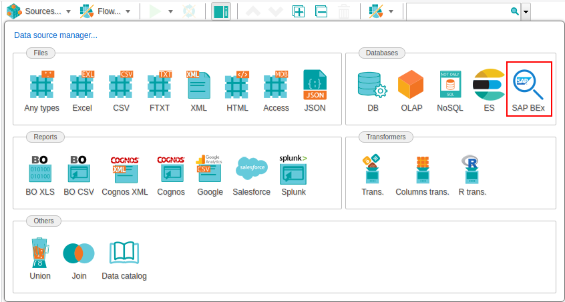Toggle the side panel view button

[x=220, y=11]
